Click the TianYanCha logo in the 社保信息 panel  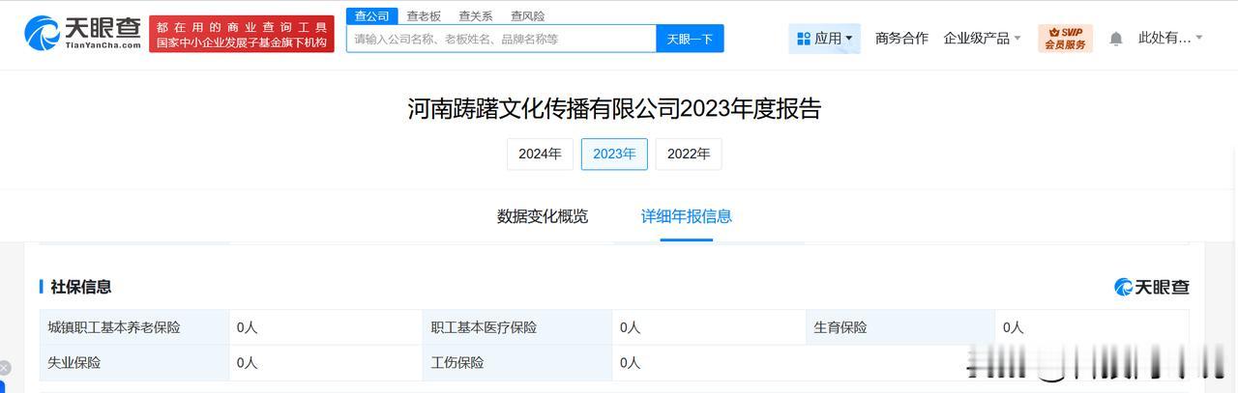(x=1152, y=287)
